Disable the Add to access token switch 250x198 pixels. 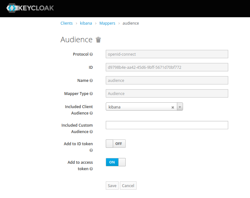115,162
